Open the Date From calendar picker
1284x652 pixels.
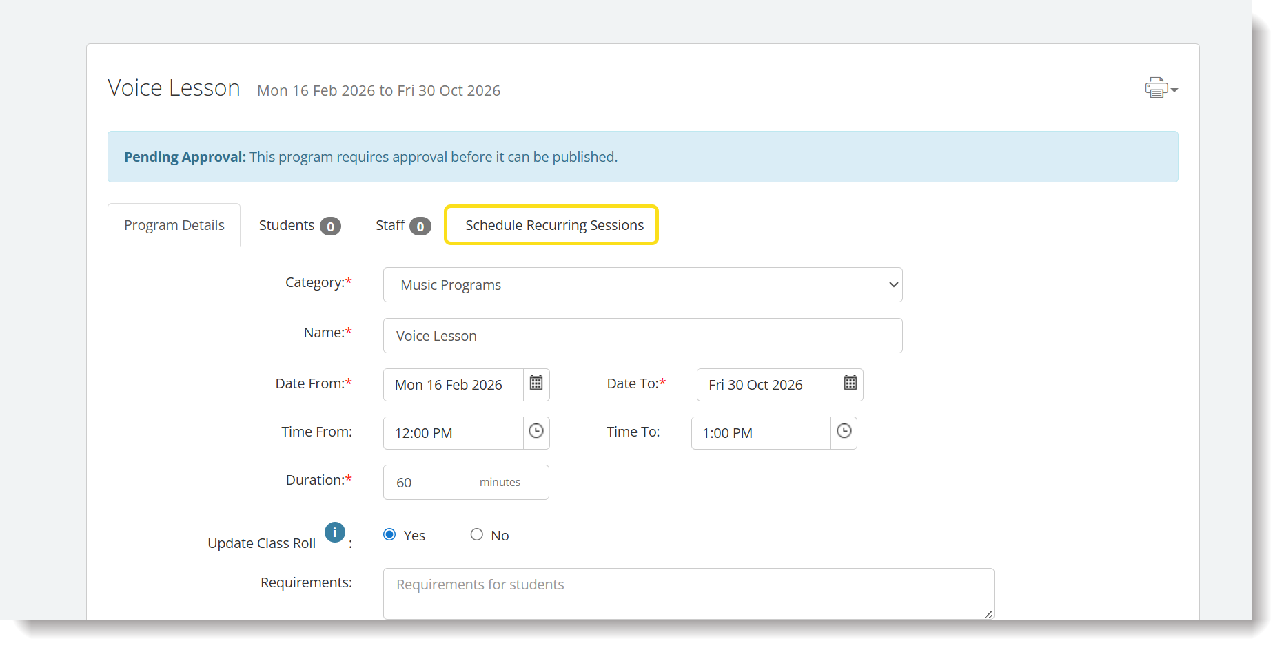536,384
